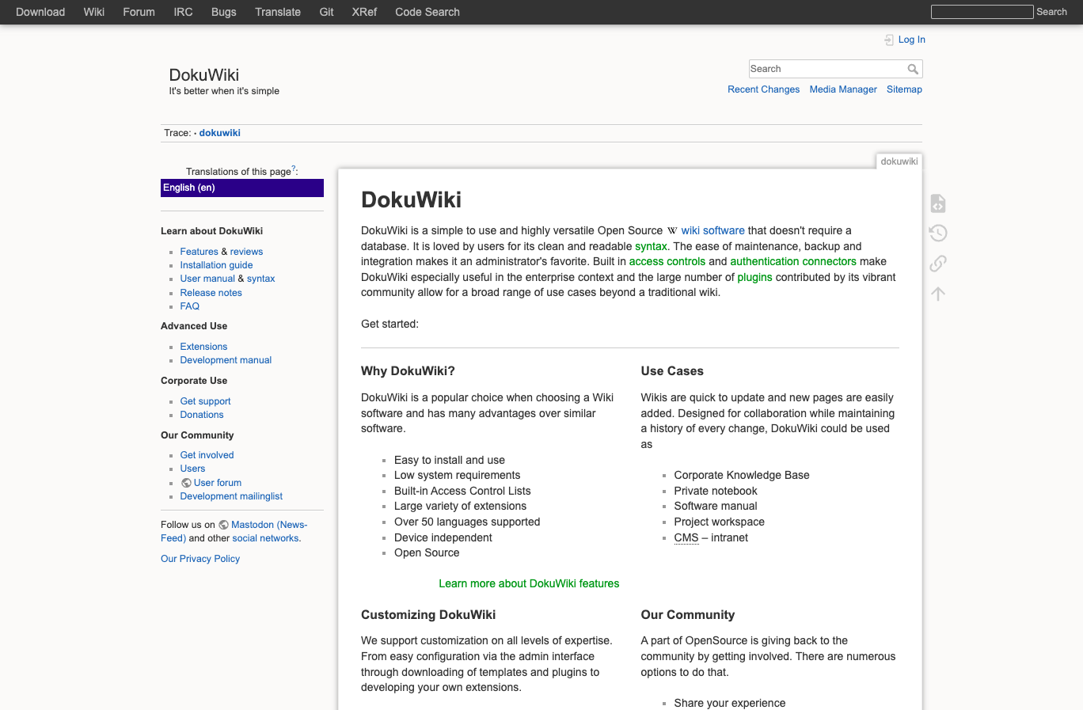Open the Sitemap link
Viewport: 1083px width, 710px height.
(x=904, y=89)
